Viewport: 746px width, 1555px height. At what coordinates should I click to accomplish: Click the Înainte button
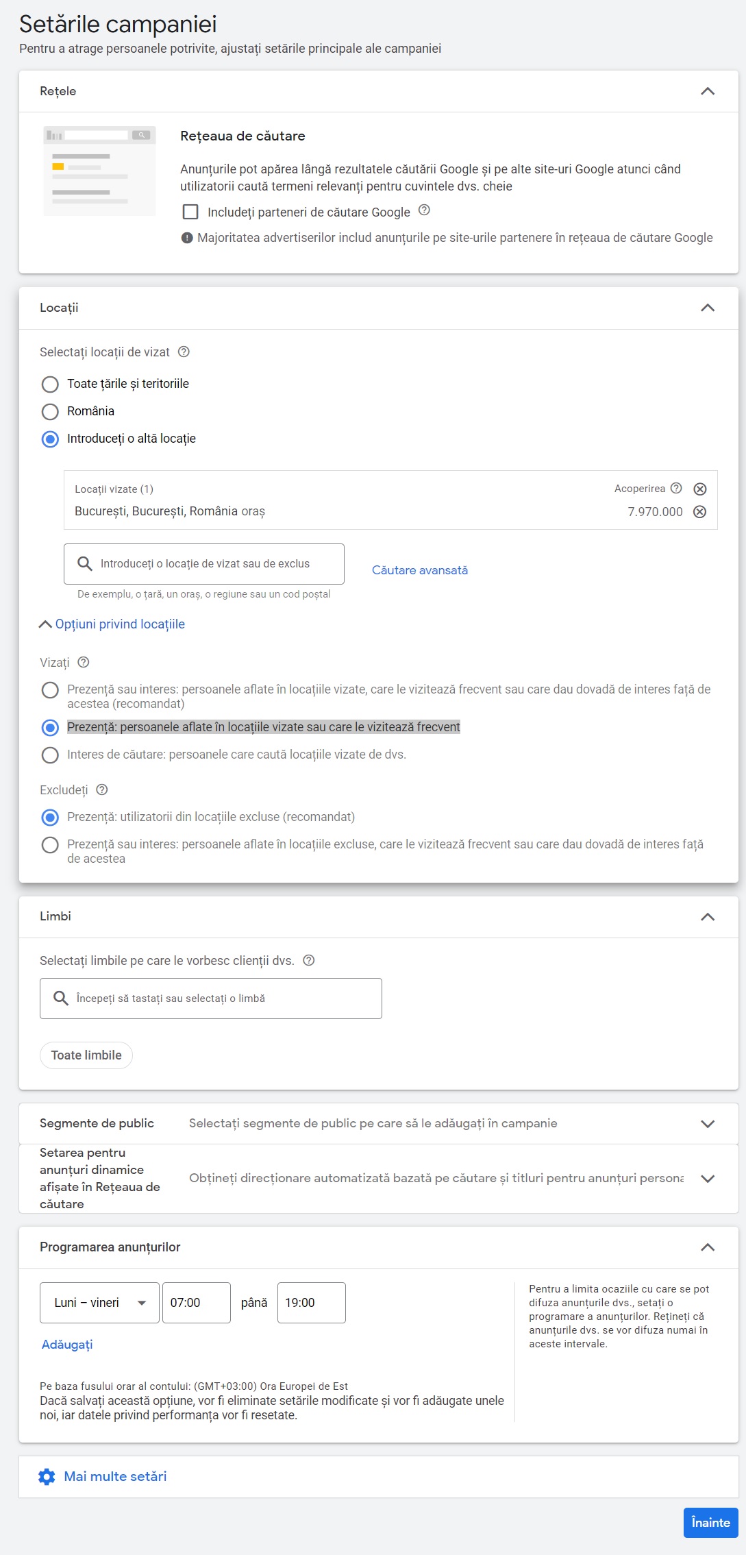pos(710,1522)
